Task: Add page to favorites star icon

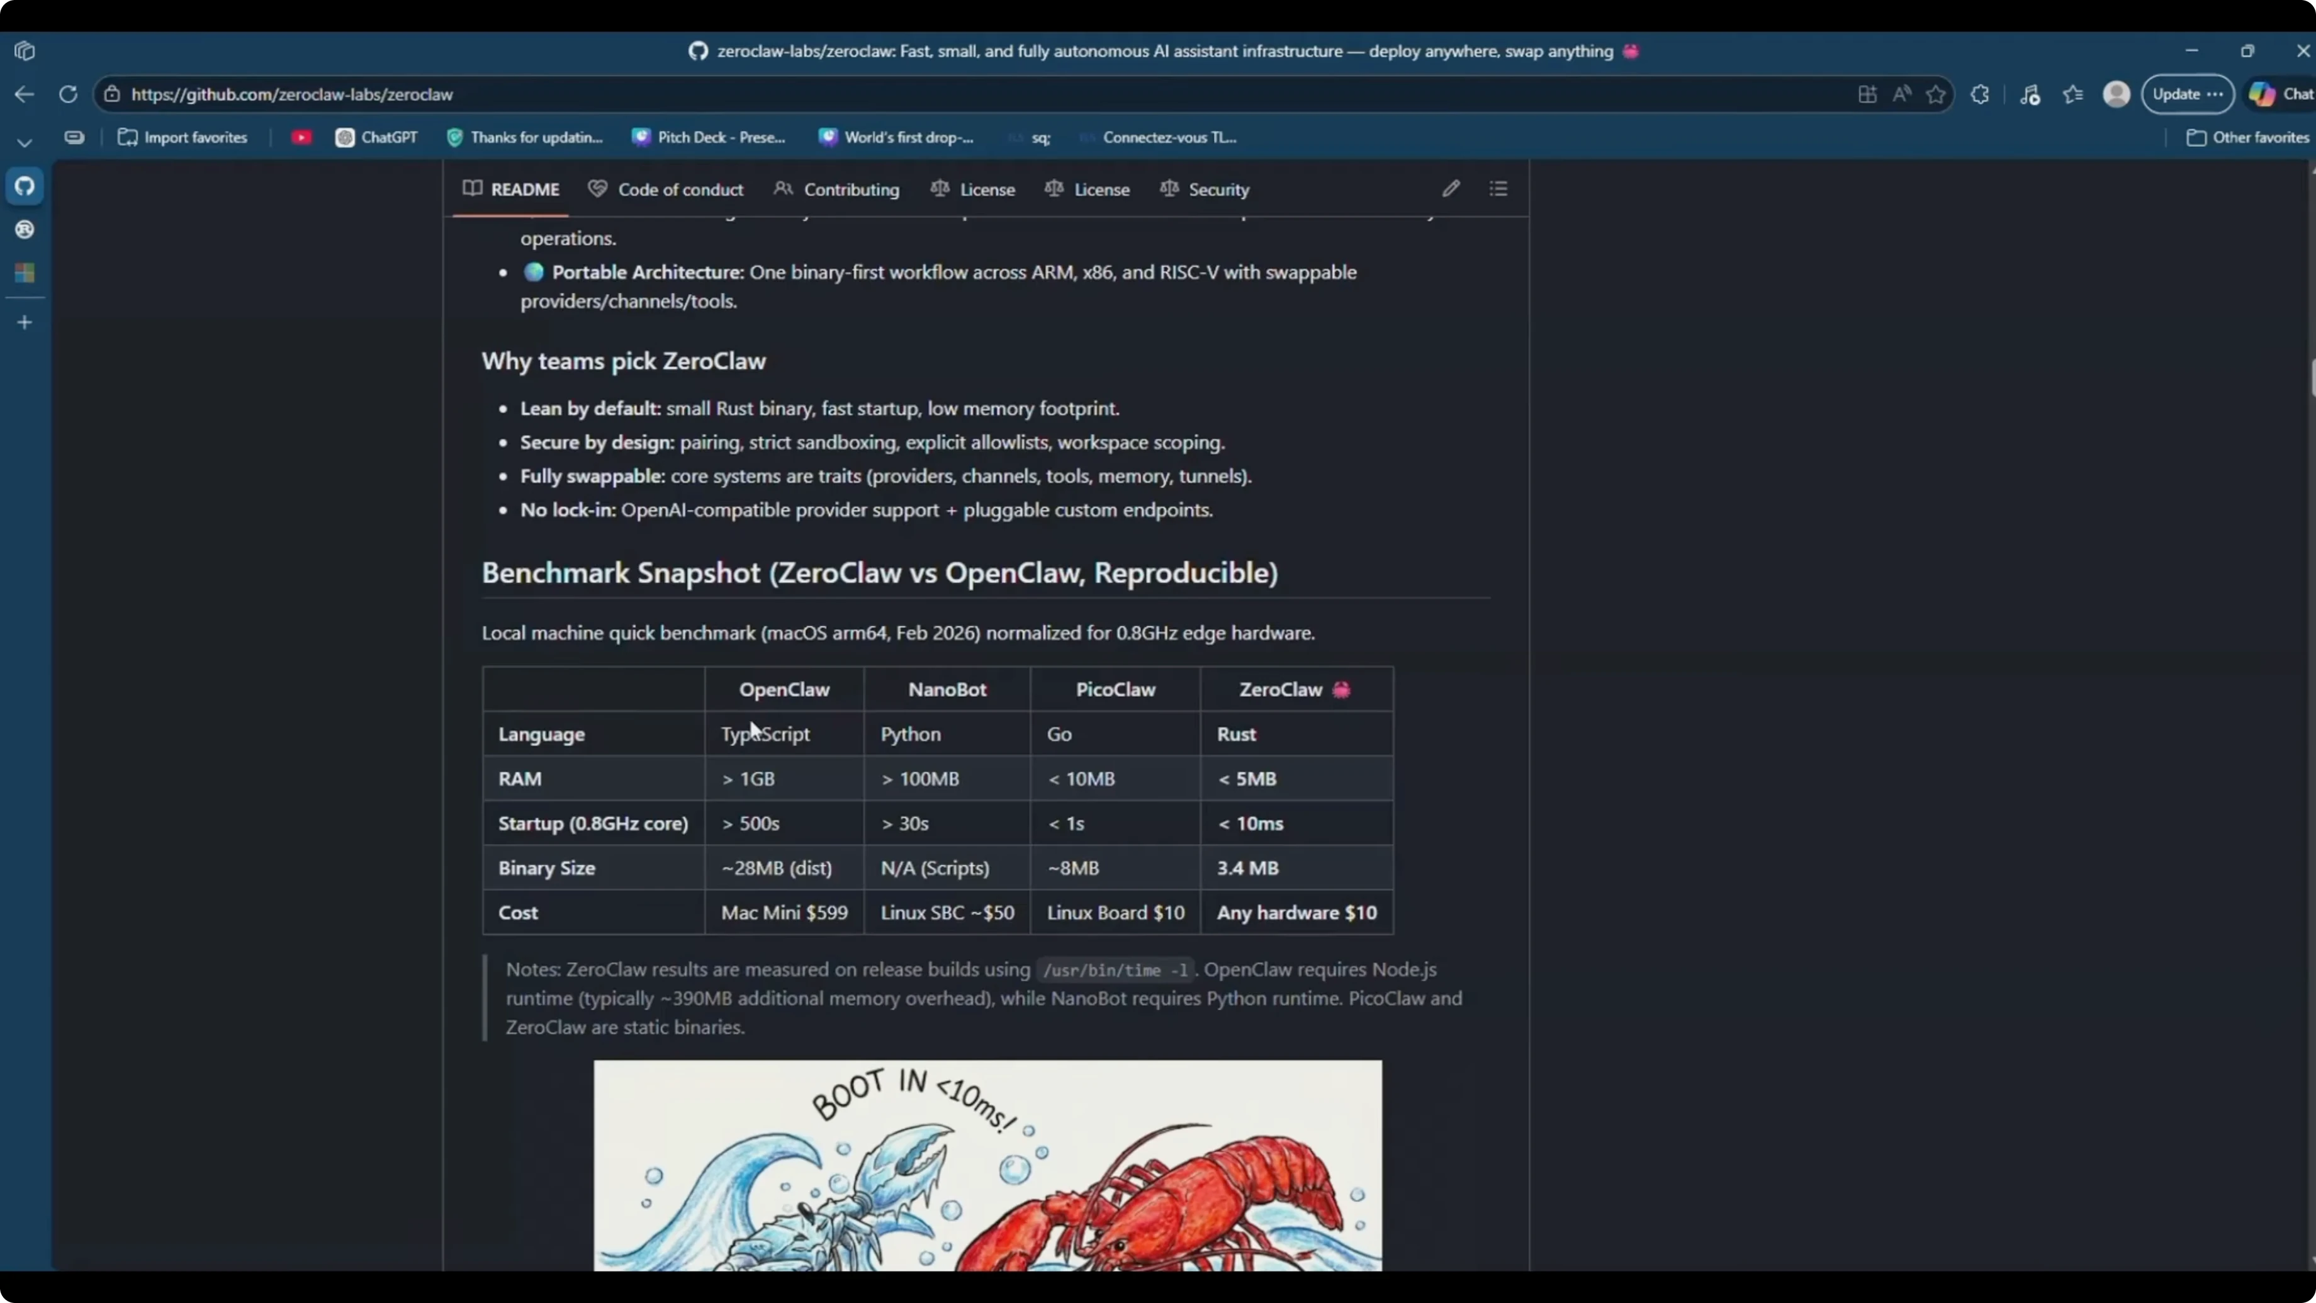Action: (1936, 94)
